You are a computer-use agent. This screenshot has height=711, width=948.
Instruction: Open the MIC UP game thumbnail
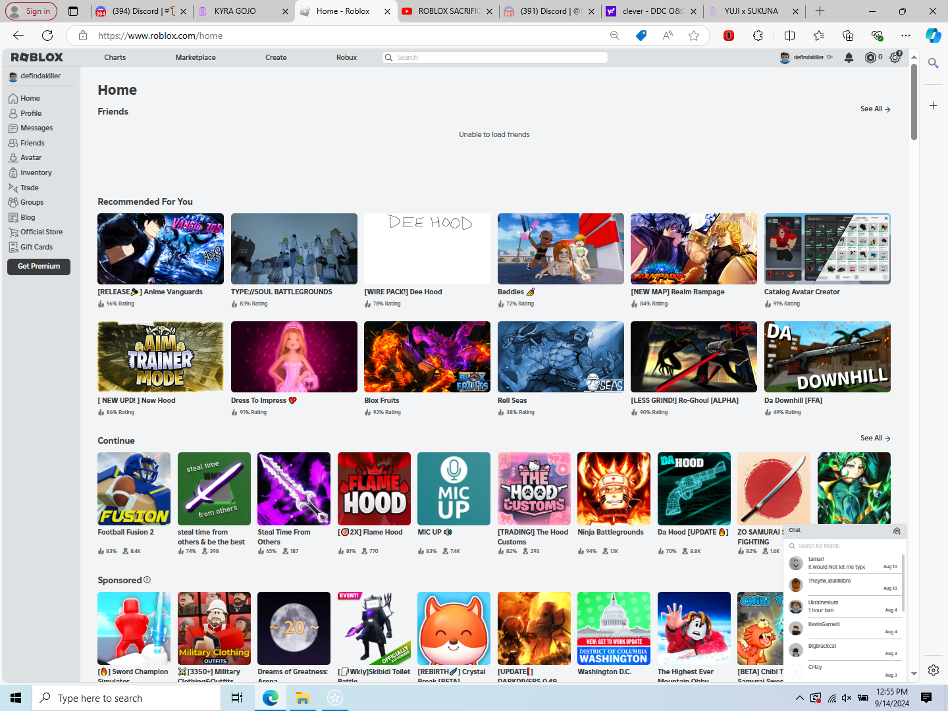point(454,488)
